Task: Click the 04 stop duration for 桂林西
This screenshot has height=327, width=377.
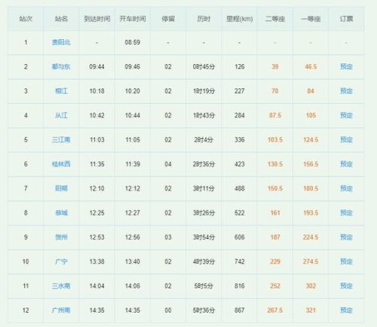Action: coord(168,164)
